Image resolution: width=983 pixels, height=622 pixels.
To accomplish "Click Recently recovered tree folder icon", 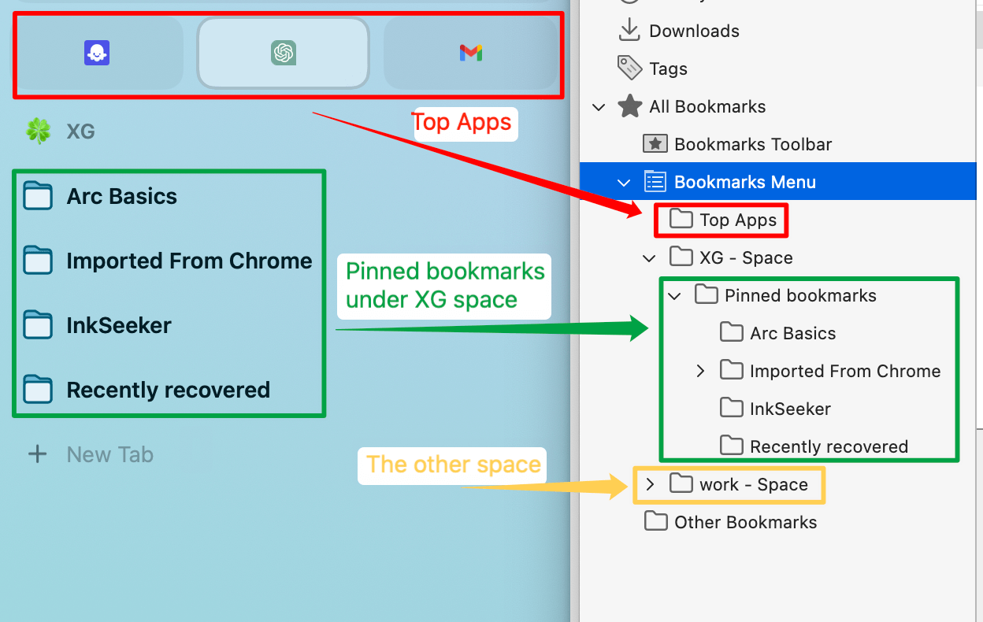I will 731,446.
